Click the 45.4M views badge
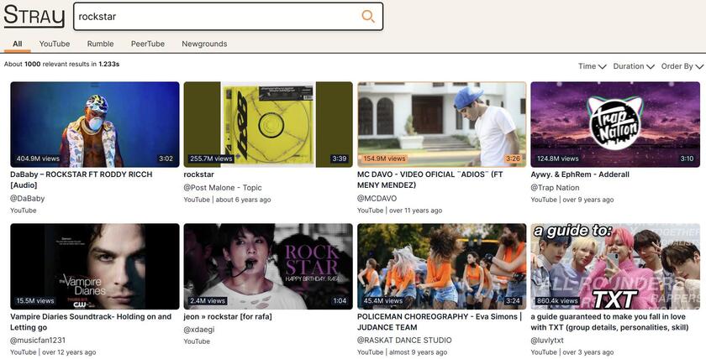This screenshot has height=359, width=706. (x=382, y=300)
